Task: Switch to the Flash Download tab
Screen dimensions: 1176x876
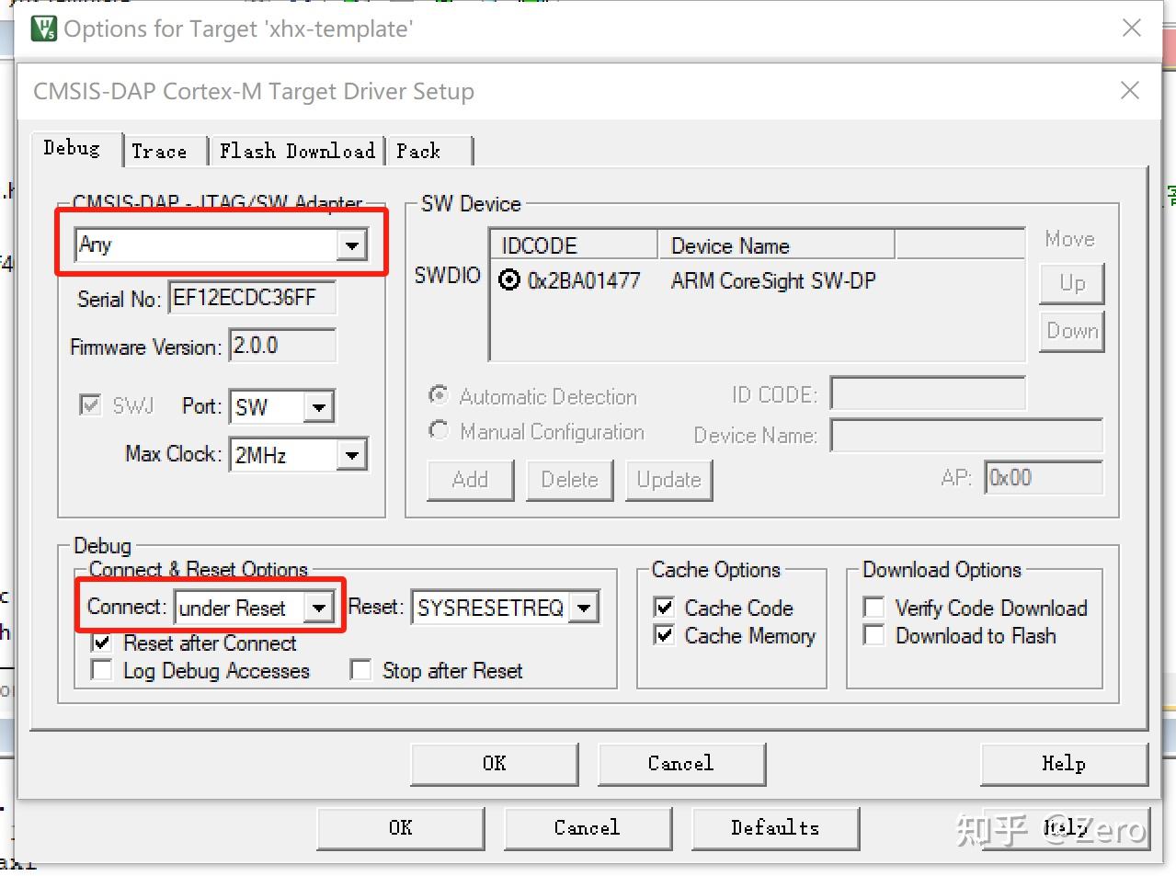Action: click(296, 150)
